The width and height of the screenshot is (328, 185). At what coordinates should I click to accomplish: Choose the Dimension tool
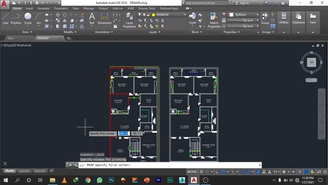point(105,18)
